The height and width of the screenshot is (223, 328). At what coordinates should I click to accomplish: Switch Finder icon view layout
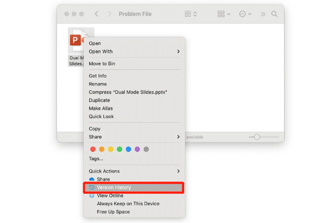tap(191, 14)
